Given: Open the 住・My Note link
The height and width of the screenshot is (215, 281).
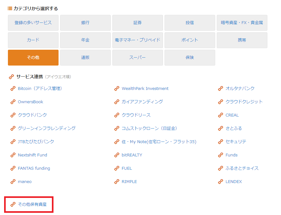Looking at the screenshot, I should tap(159, 142).
